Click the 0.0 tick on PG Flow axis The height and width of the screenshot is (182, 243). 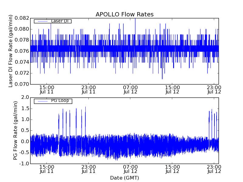(x=25, y=142)
